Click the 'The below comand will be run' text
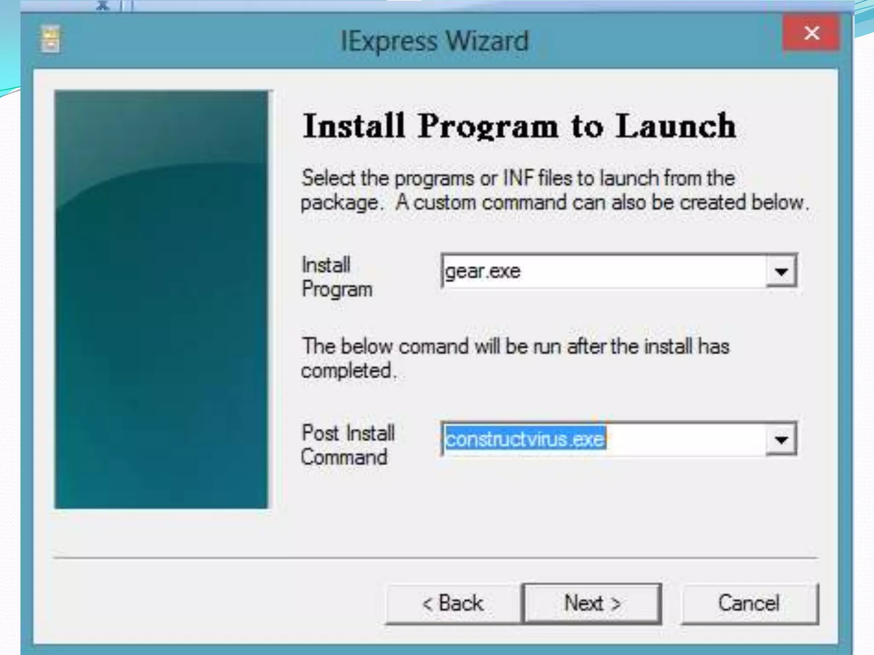Image resolution: width=874 pixels, height=655 pixels. tap(516, 358)
